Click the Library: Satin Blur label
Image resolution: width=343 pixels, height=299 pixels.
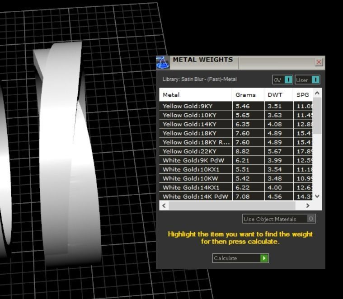(x=199, y=79)
